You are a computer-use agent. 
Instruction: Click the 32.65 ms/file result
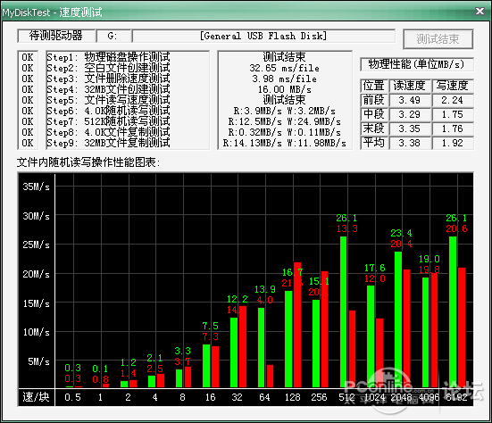(x=284, y=68)
